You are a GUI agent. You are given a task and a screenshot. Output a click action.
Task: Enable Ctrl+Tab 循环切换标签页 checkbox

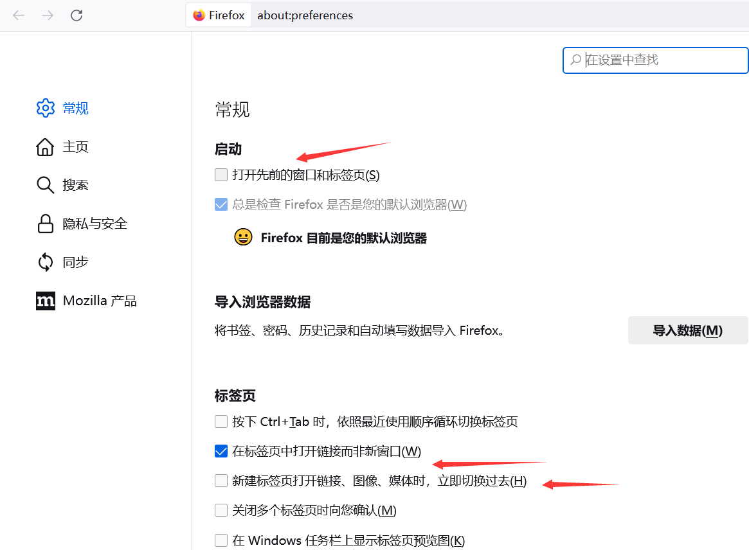(221, 421)
